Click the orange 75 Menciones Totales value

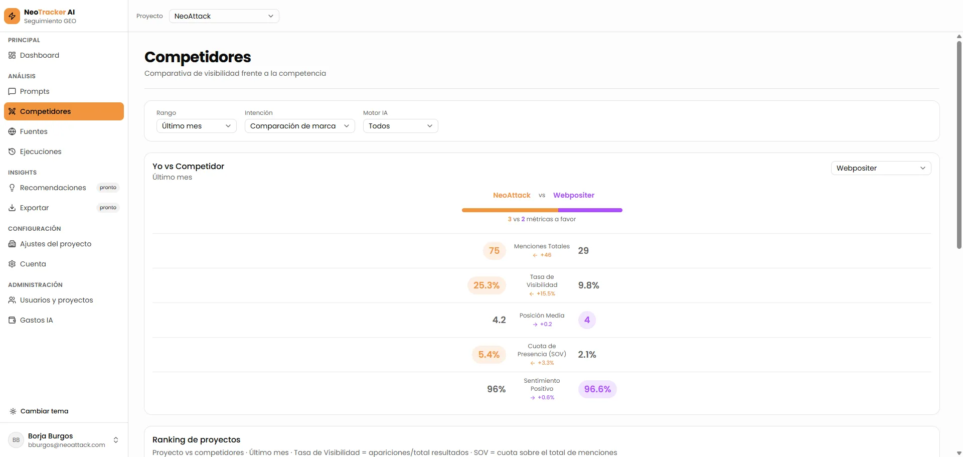(x=494, y=251)
